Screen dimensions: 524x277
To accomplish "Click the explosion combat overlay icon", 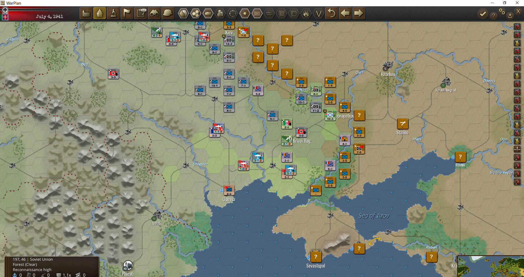I will [x=306, y=13].
